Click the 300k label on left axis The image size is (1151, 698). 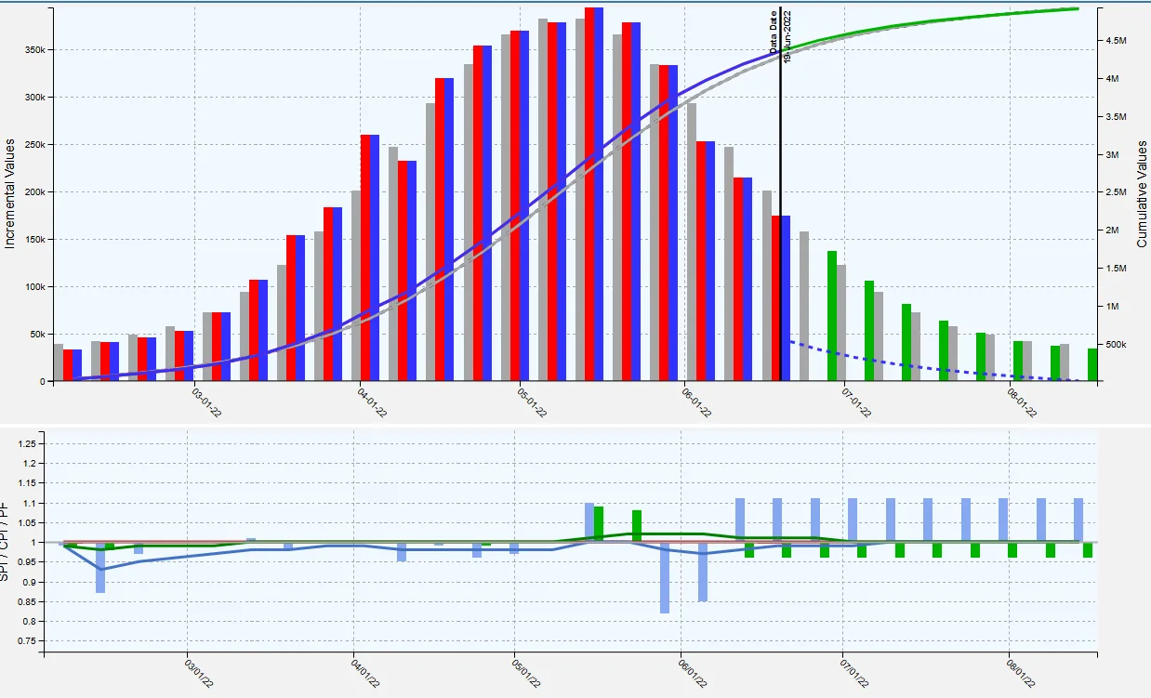pyautogui.click(x=33, y=97)
